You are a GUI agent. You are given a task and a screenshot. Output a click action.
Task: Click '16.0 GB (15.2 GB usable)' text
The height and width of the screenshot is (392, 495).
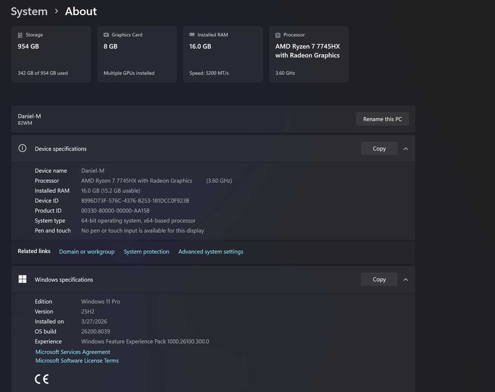(111, 191)
